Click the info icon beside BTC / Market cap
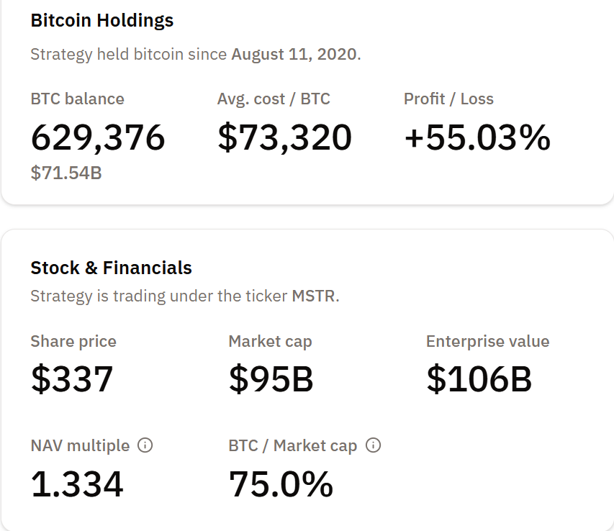Screen dimensions: 614x531 (373, 445)
